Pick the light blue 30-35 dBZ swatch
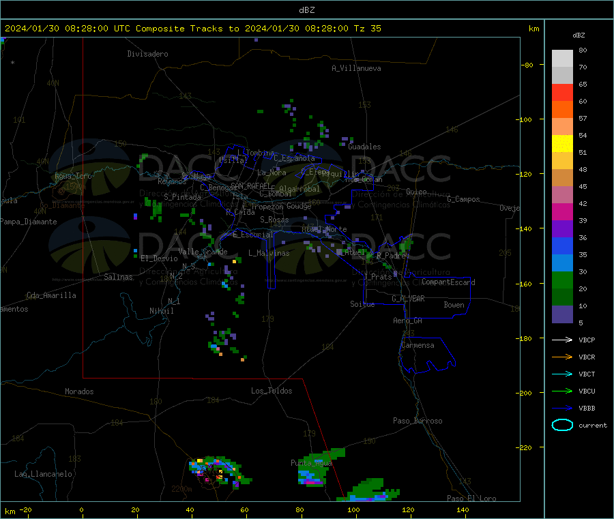The height and width of the screenshot is (519, 614). [562, 263]
